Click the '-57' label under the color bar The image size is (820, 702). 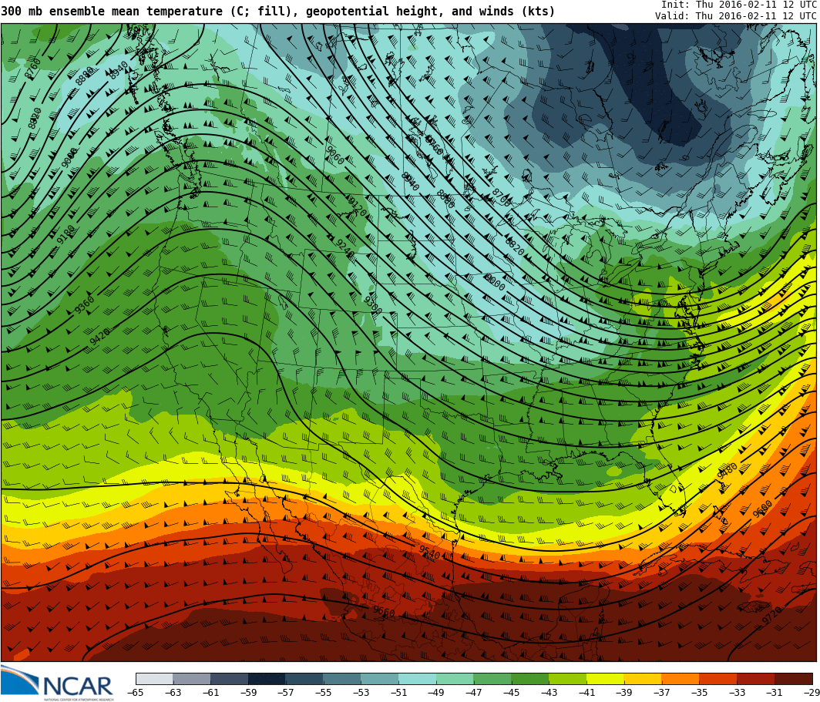pyautogui.click(x=286, y=693)
